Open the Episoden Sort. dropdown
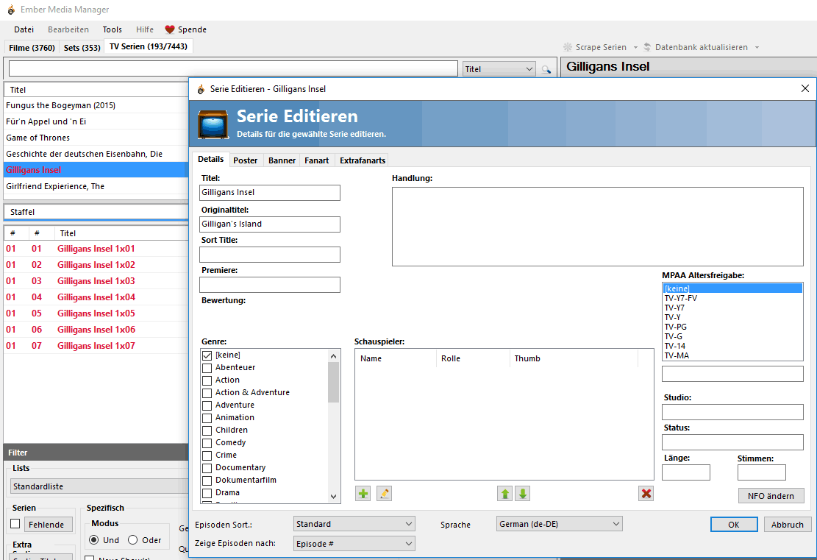The image size is (817, 560). [354, 524]
